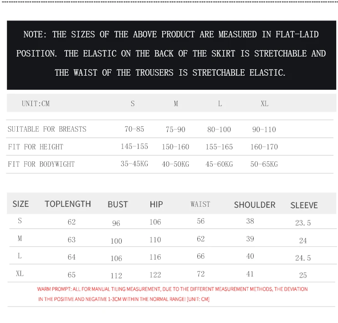338x323 pixels.
Task: Select the BUST column header
Action: (x=118, y=205)
